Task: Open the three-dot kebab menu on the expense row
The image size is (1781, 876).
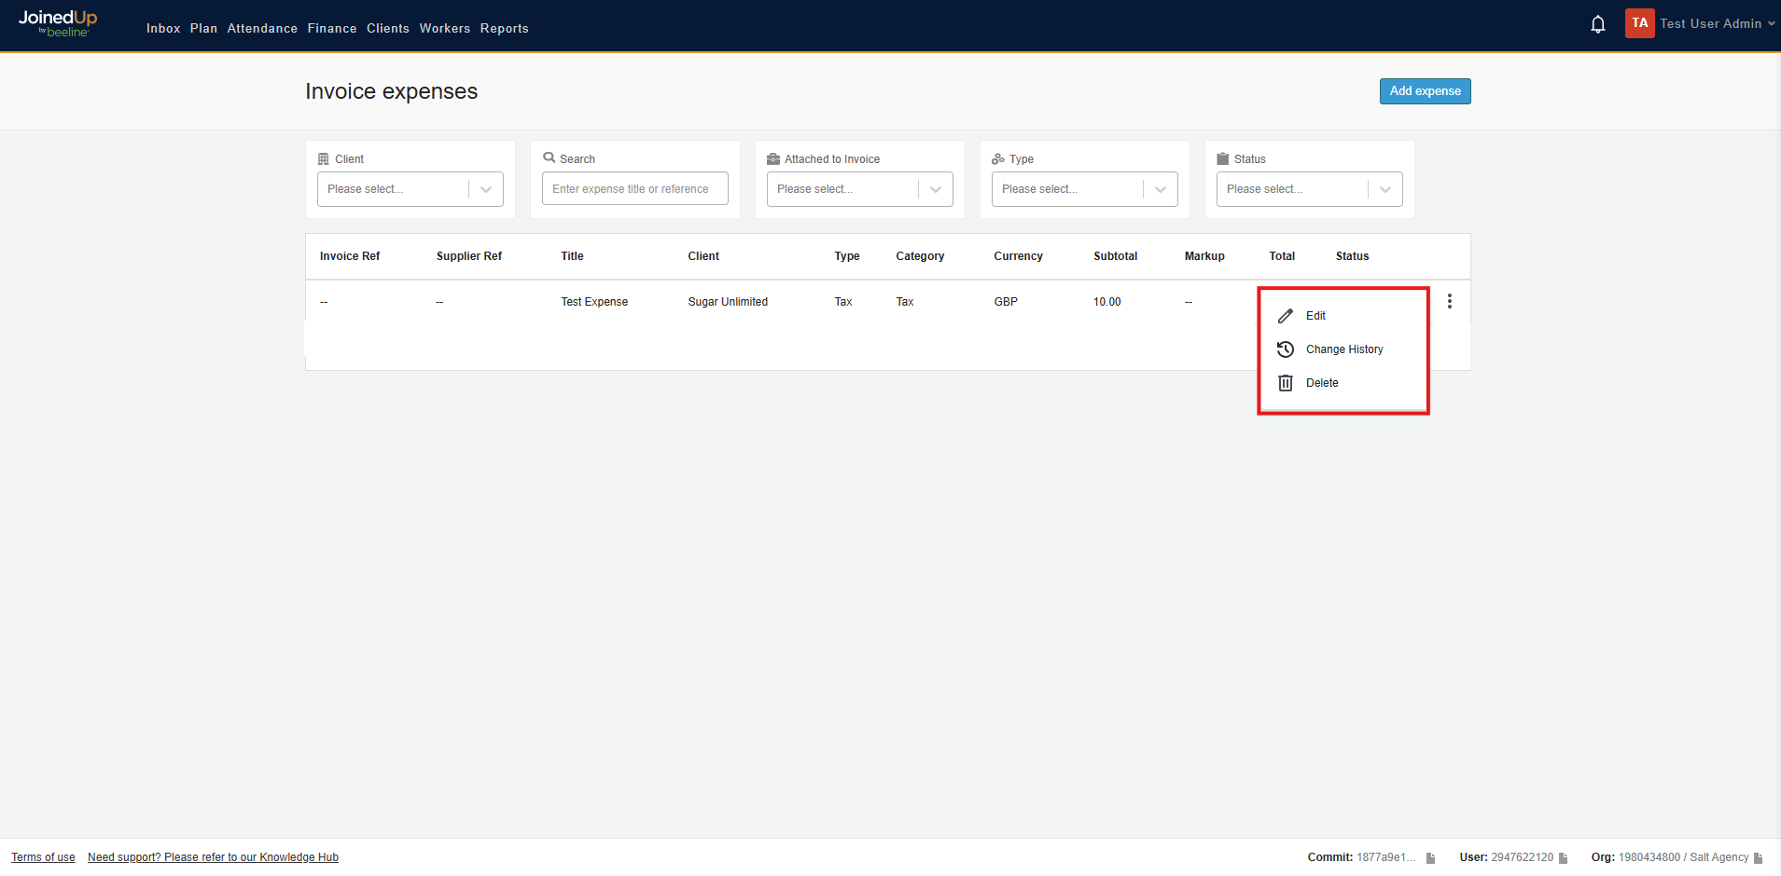Action: point(1449,301)
